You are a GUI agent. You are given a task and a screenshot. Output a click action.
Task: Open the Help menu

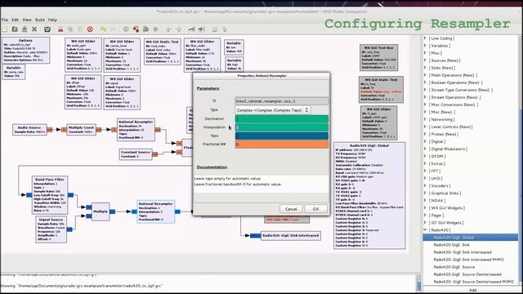click(52, 20)
